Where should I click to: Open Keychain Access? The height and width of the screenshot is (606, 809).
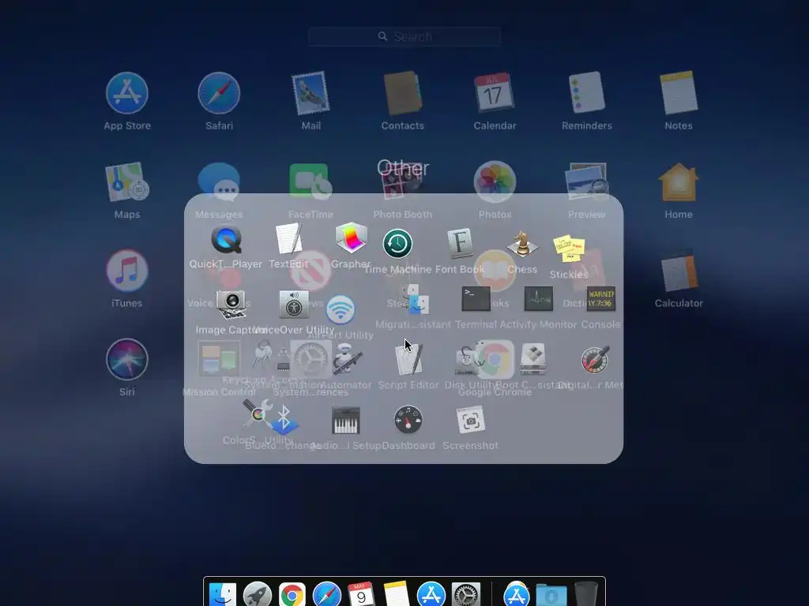[262, 354]
